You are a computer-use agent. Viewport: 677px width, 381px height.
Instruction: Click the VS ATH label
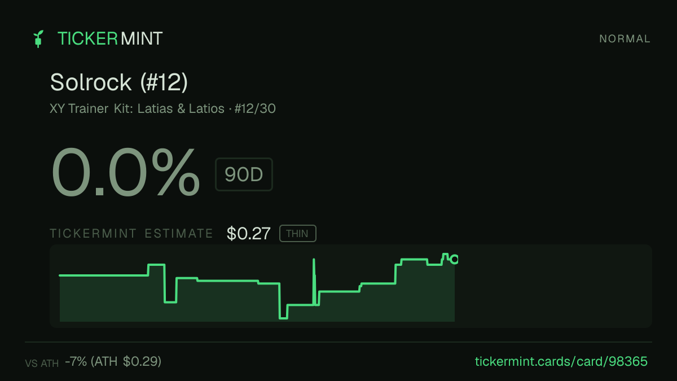click(x=42, y=364)
